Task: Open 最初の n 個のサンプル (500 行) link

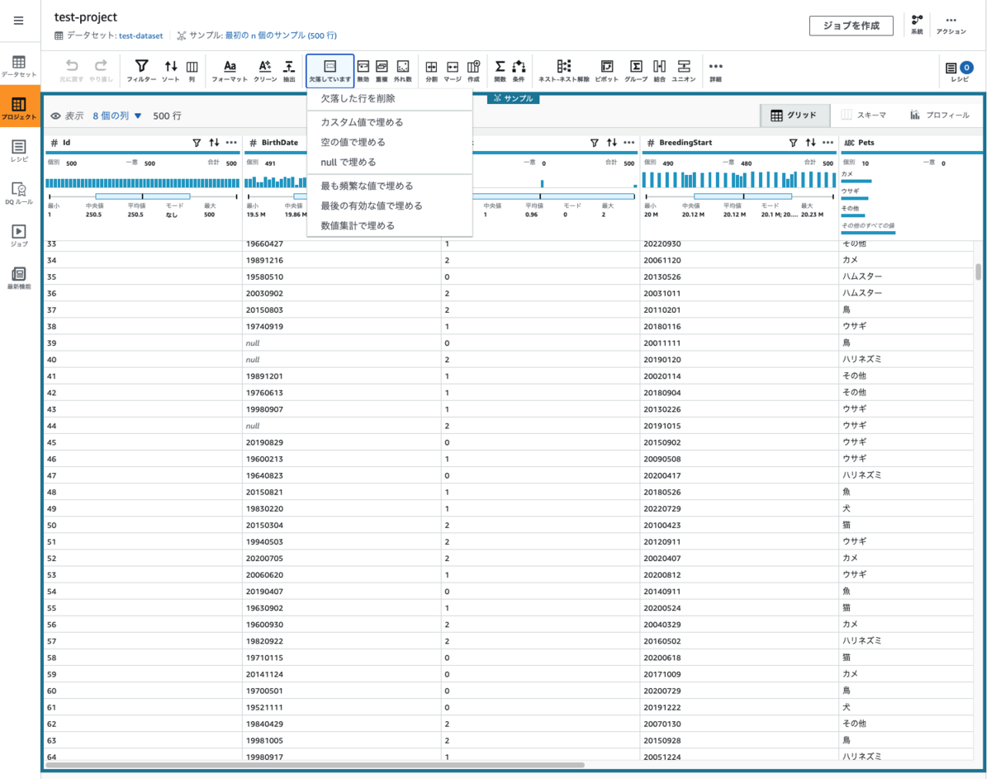Action: coord(281,35)
